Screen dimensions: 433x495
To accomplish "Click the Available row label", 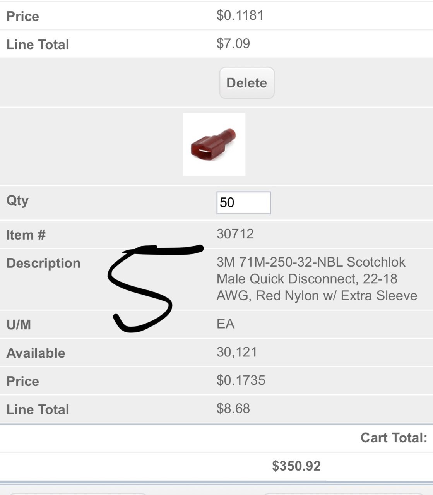I will [36, 353].
